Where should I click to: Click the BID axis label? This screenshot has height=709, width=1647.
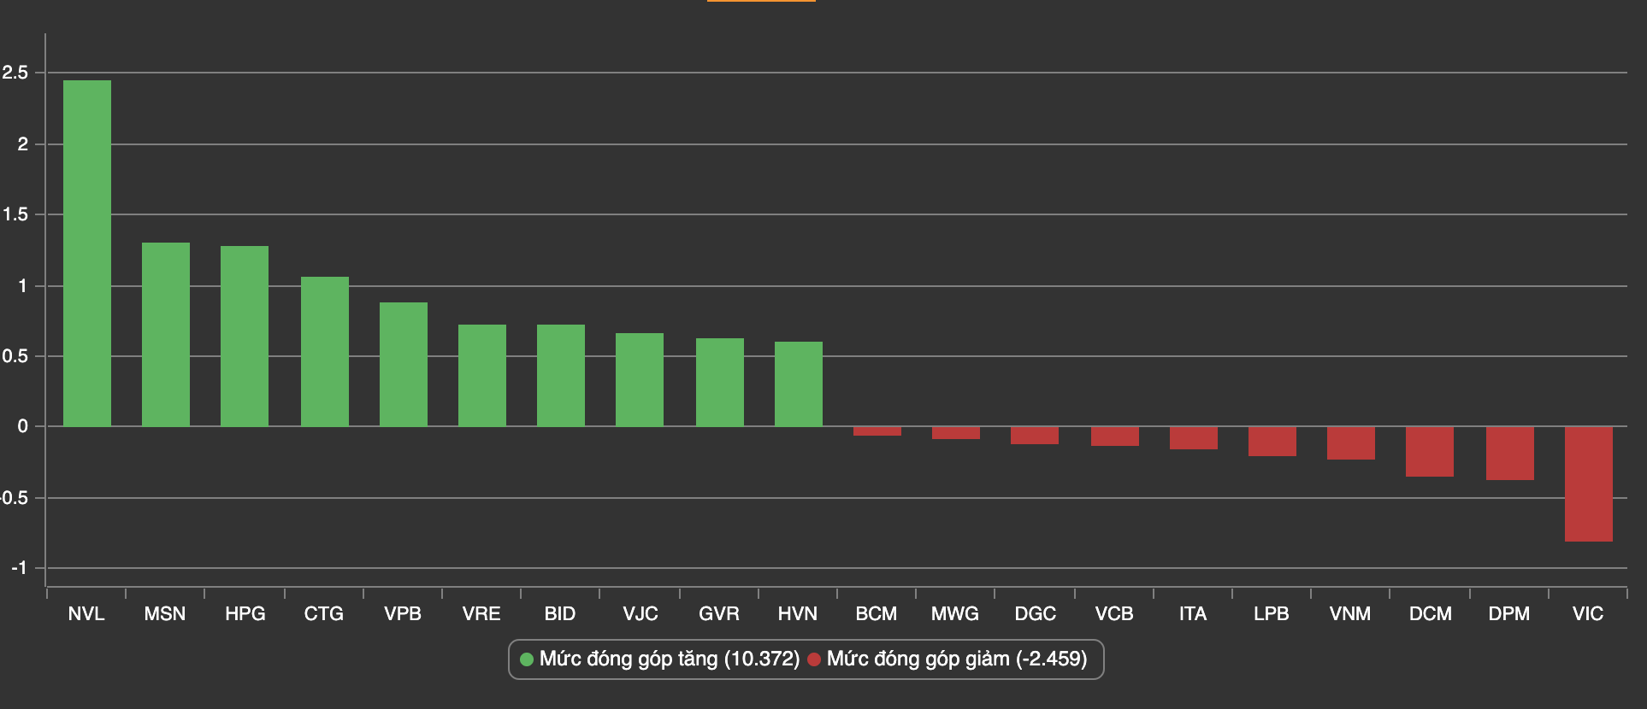point(560,613)
